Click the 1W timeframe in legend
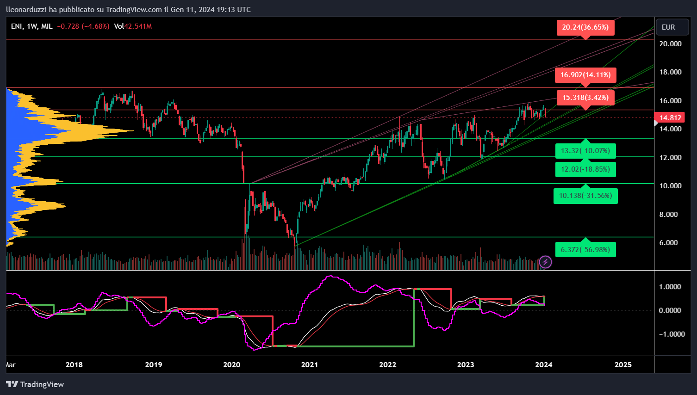 (31, 26)
